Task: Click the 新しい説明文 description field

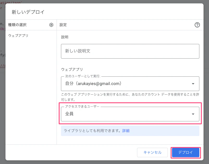Action: [x=130, y=51]
